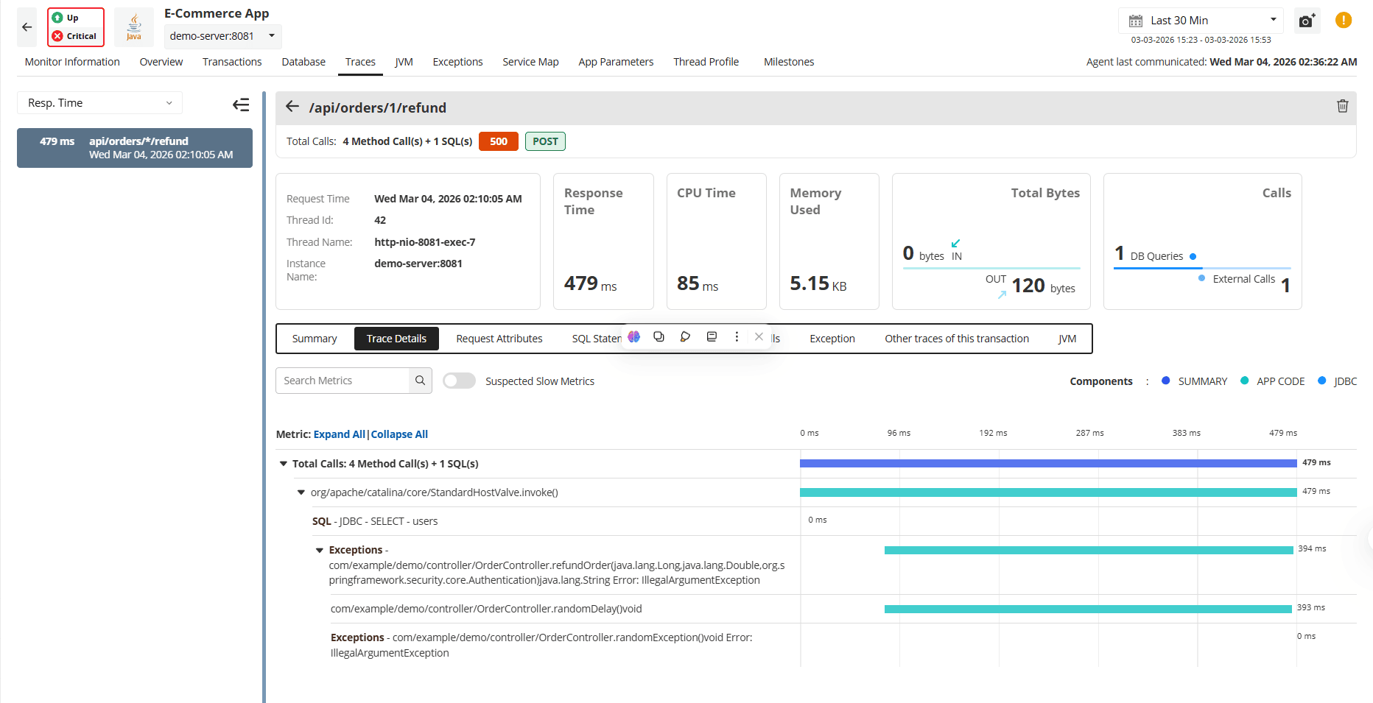Open the JVM trace sub-tab
This screenshot has width=1373, height=703.
coord(1067,339)
